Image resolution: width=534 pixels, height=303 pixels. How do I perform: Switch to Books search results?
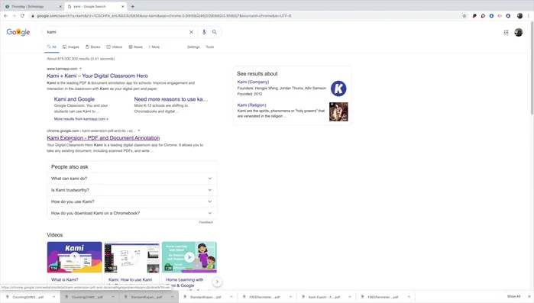coord(93,47)
